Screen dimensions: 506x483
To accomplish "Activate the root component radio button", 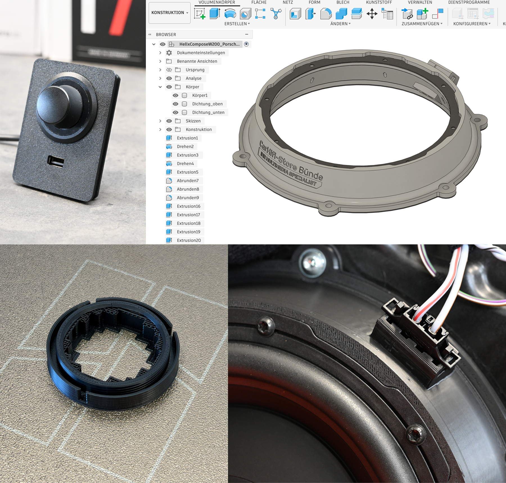I will (247, 44).
